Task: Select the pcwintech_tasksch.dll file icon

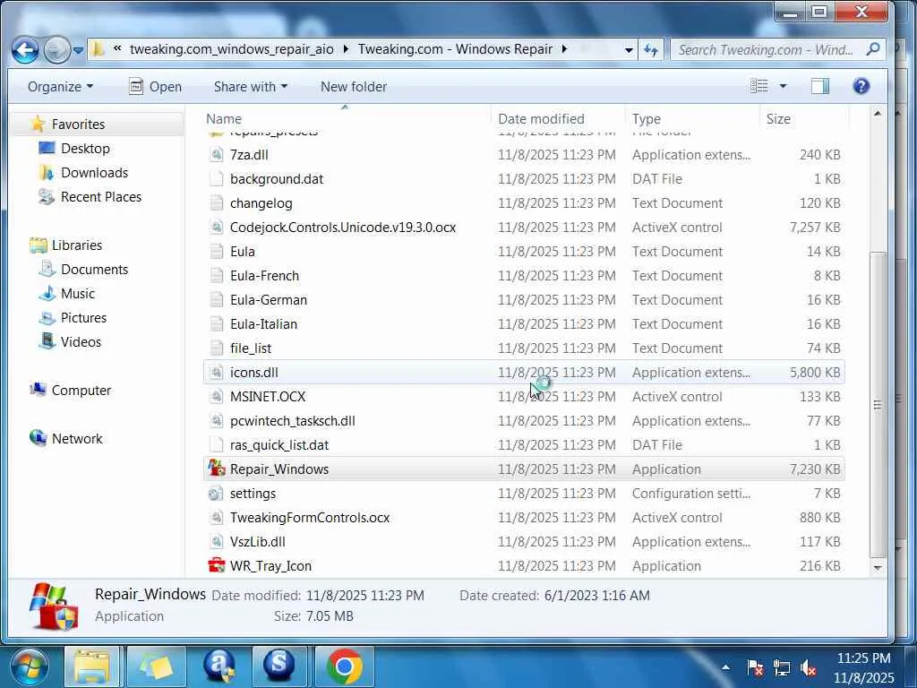Action: (x=217, y=421)
